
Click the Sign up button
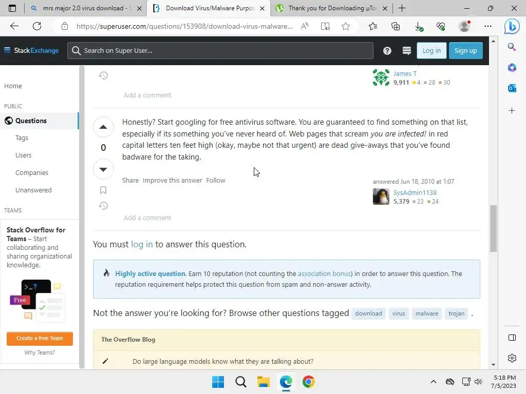click(465, 51)
